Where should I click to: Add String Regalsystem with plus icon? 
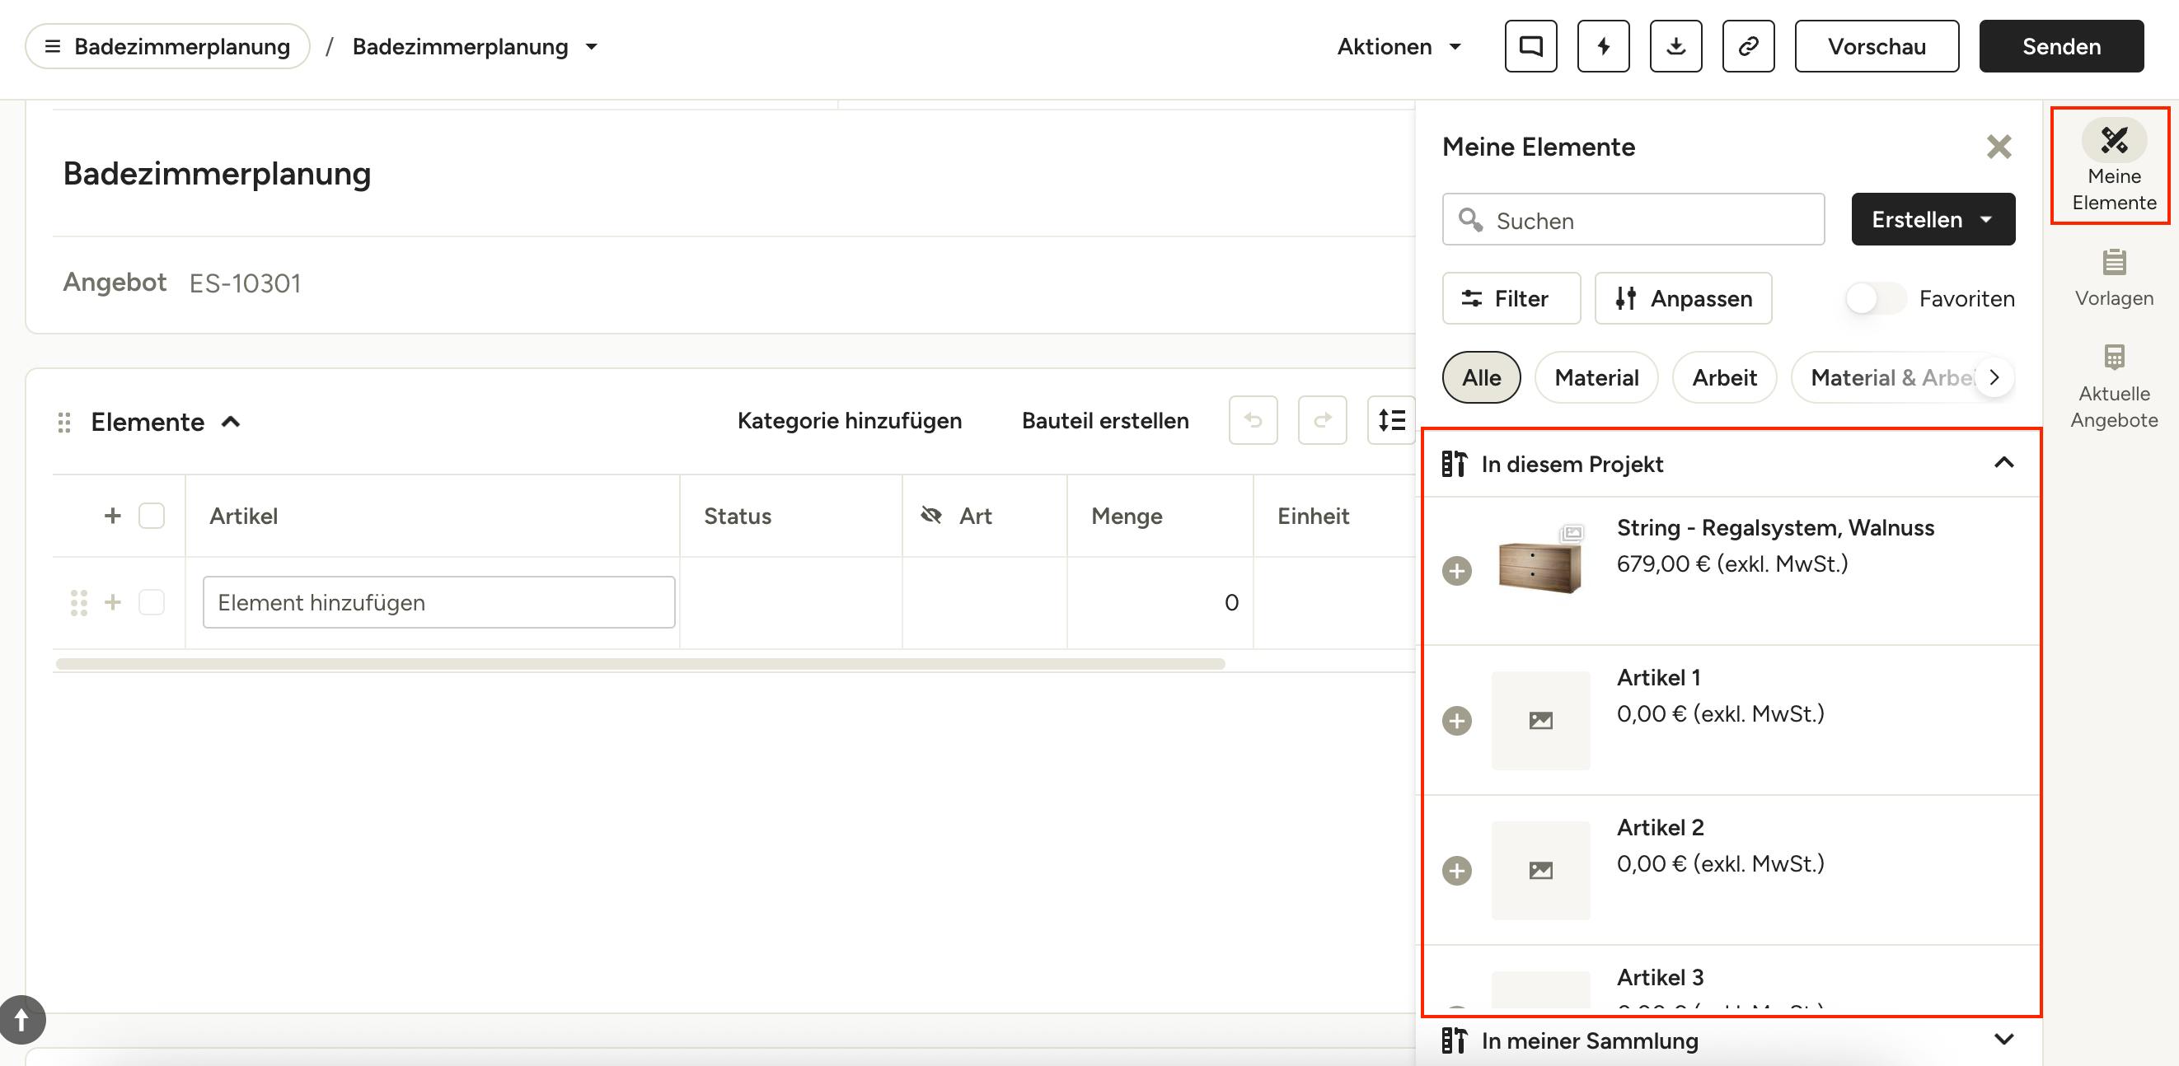pos(1456,571)
